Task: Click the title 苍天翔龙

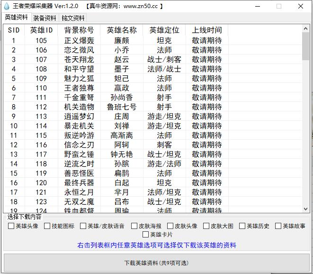Action: click(x=79, y=60)
